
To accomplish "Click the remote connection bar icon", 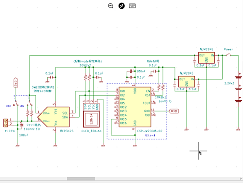I will click(x=121, y=6).
